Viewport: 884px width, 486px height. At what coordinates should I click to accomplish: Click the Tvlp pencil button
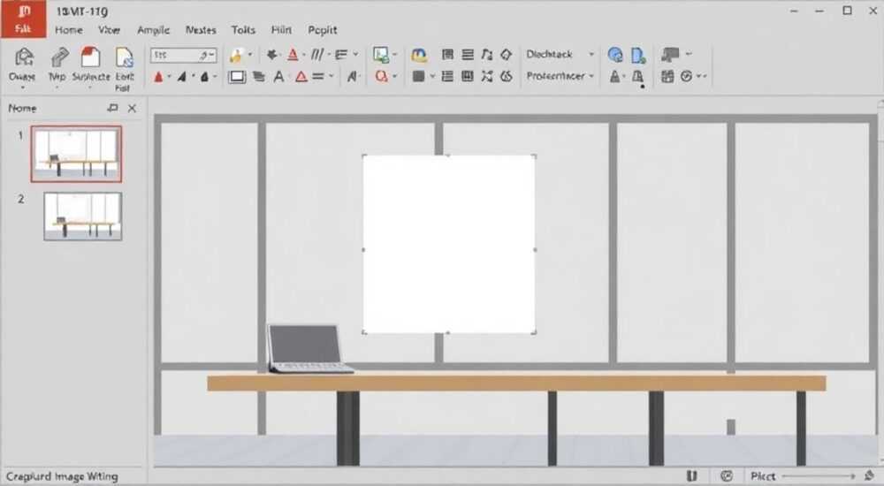[x=57, y=66]
